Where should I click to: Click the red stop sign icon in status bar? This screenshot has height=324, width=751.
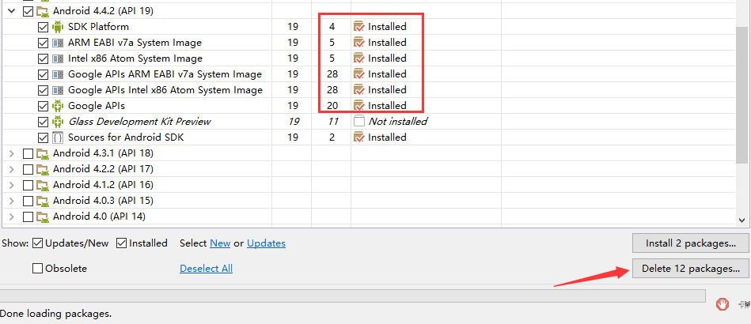pos(723,303)
